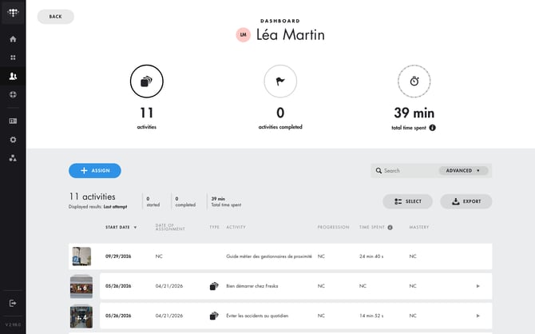Click the activities stack circle icon
This screenshot has width=535, height=334.
click(x=147, y=82)
